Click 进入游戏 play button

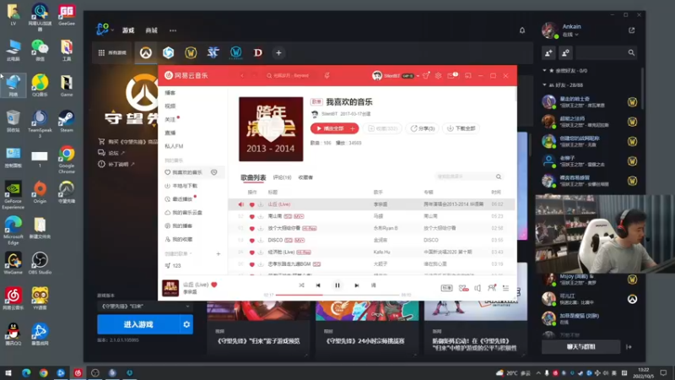coord(138,324)
